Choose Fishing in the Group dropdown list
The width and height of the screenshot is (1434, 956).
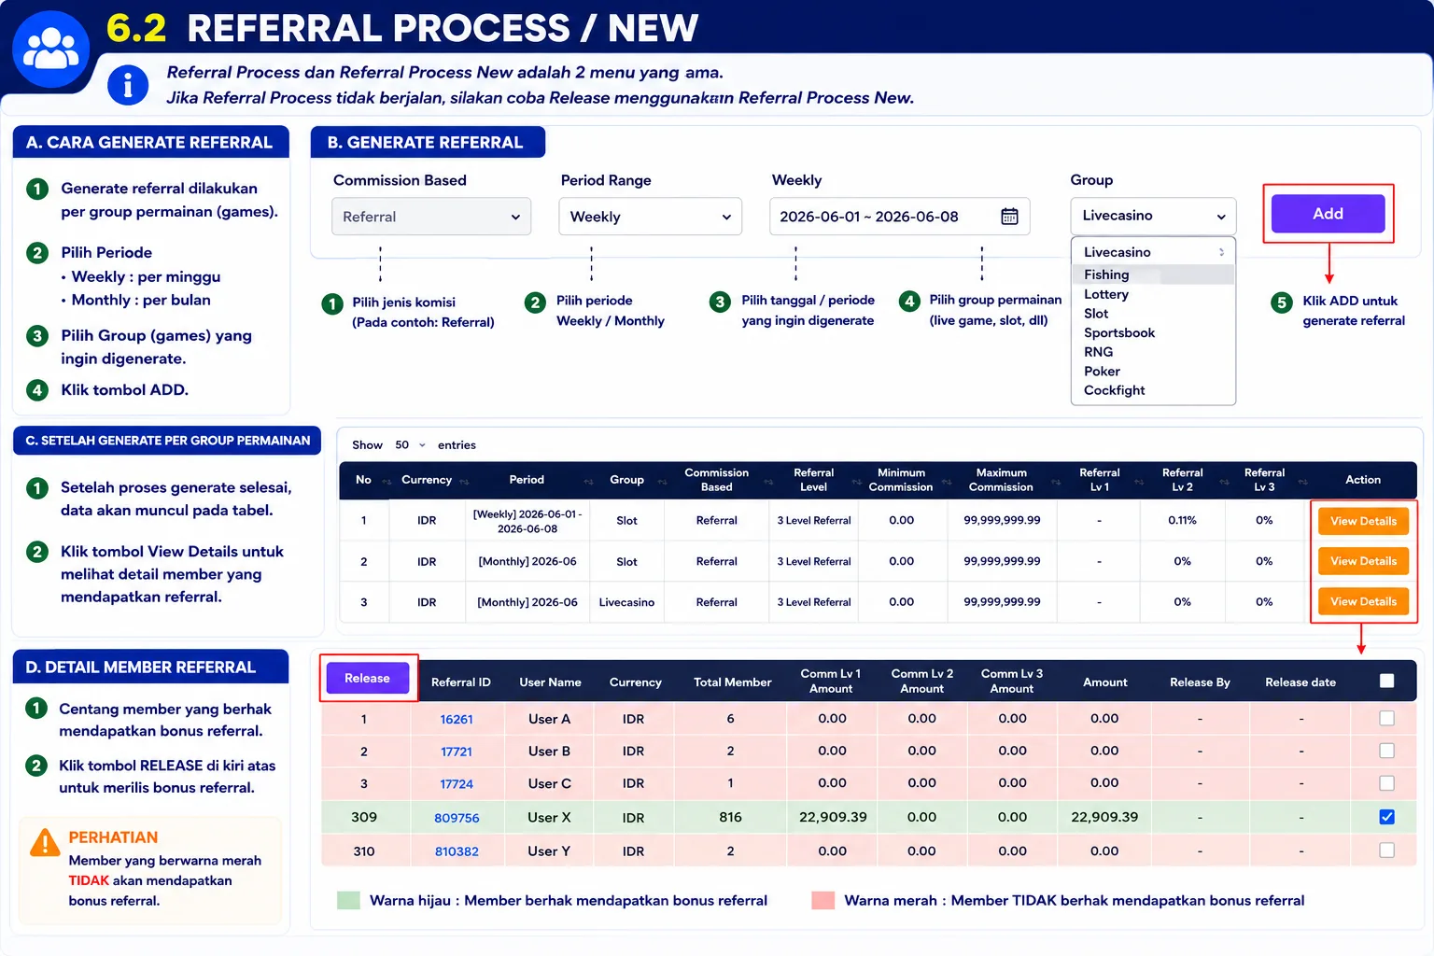pos(1106,274)
